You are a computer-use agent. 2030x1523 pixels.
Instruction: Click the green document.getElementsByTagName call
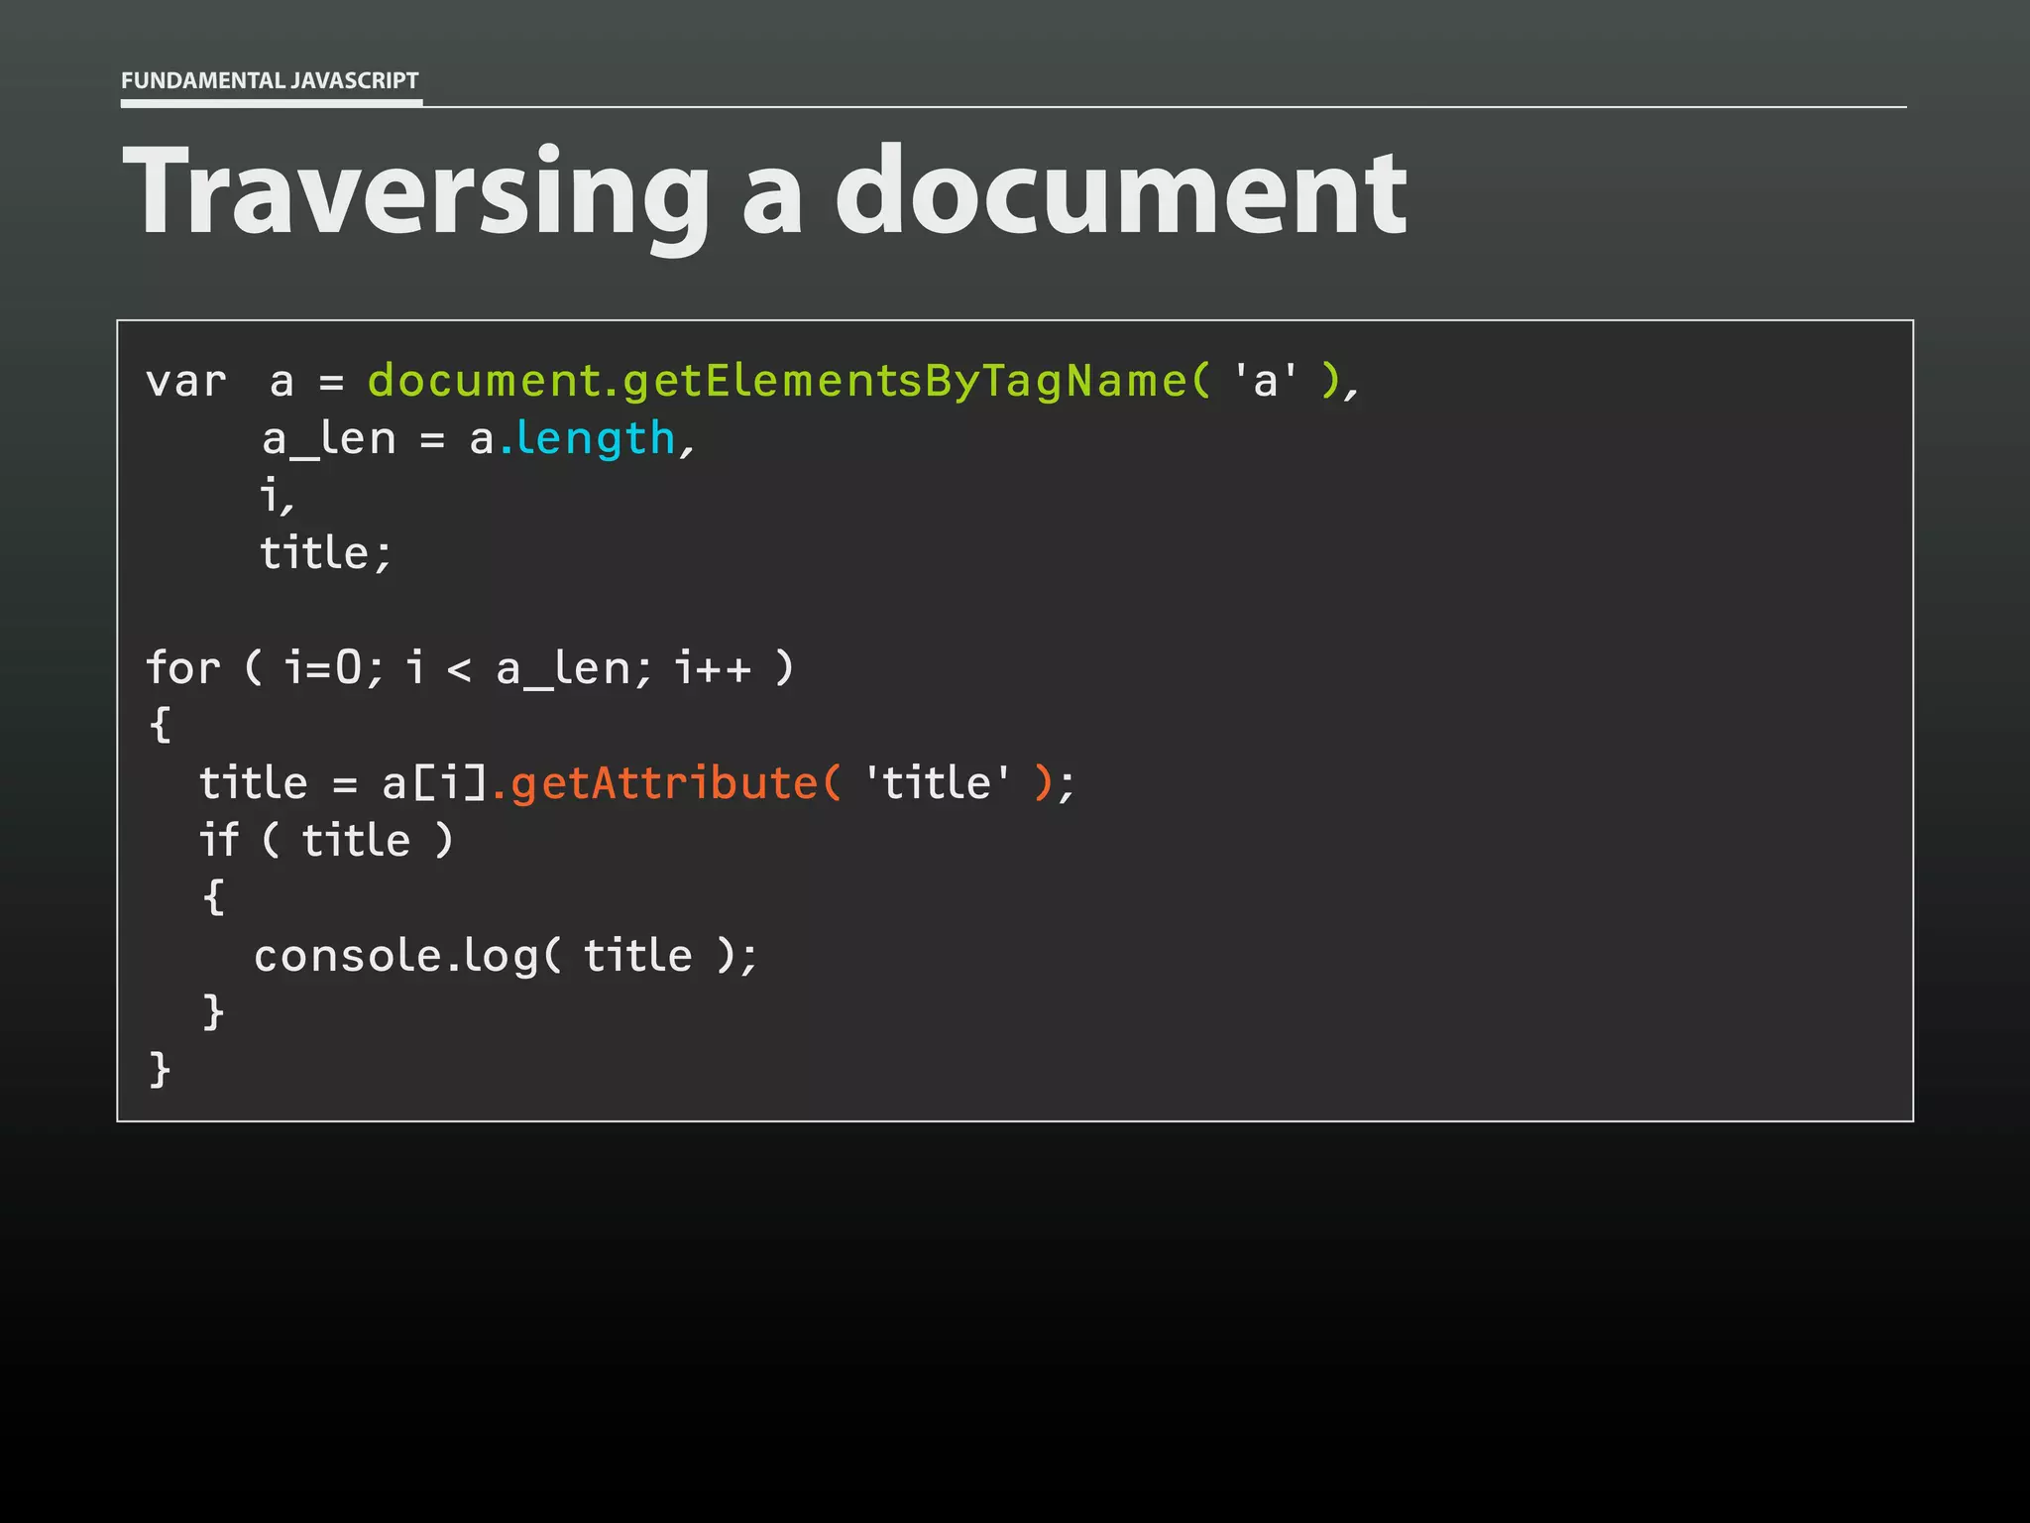click(787, 381)
